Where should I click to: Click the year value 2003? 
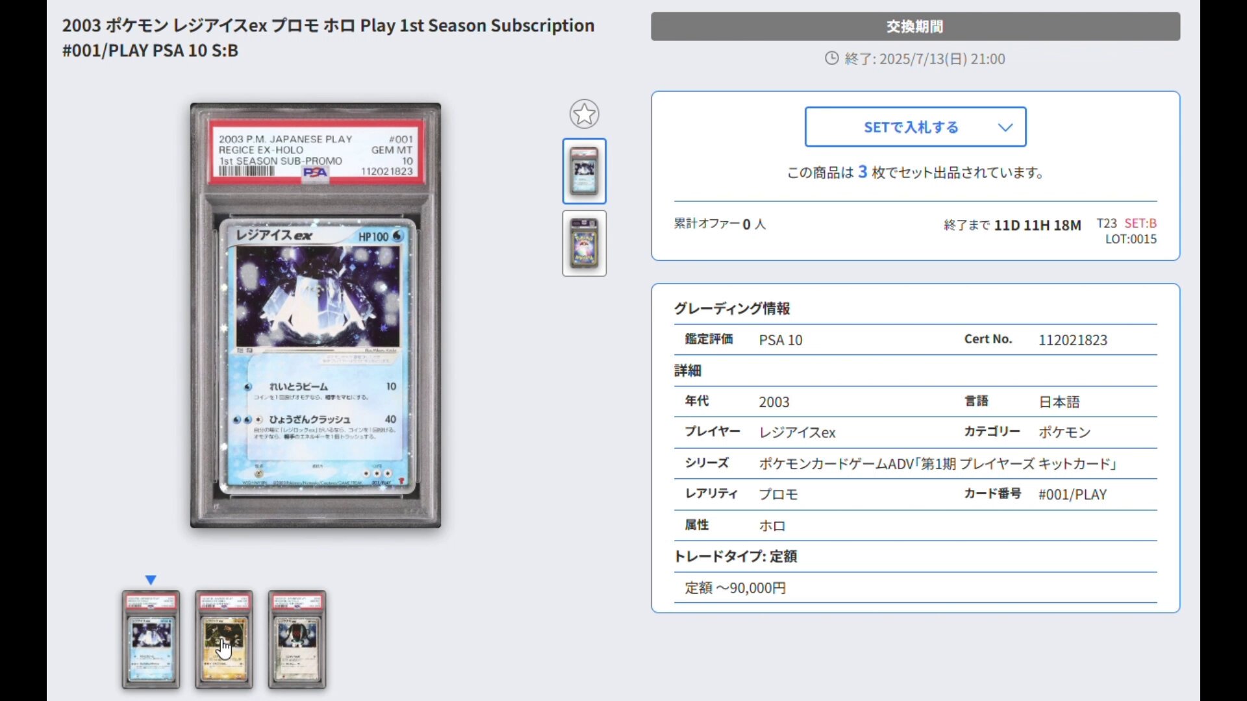tap(774, 402)
